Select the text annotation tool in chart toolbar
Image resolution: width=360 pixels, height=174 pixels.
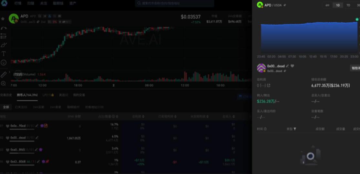(4, 54)
